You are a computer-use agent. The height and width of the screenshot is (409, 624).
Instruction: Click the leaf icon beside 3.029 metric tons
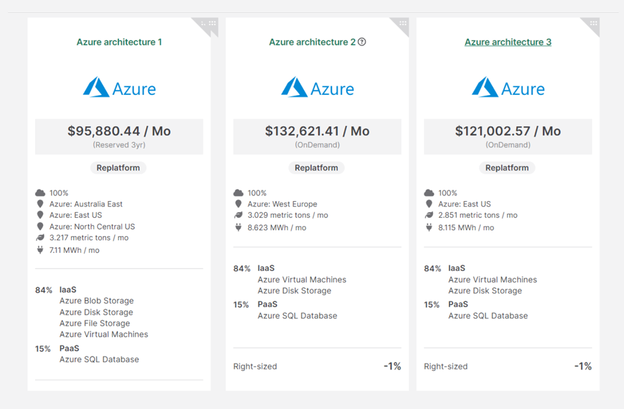click(x=238, y=215)
